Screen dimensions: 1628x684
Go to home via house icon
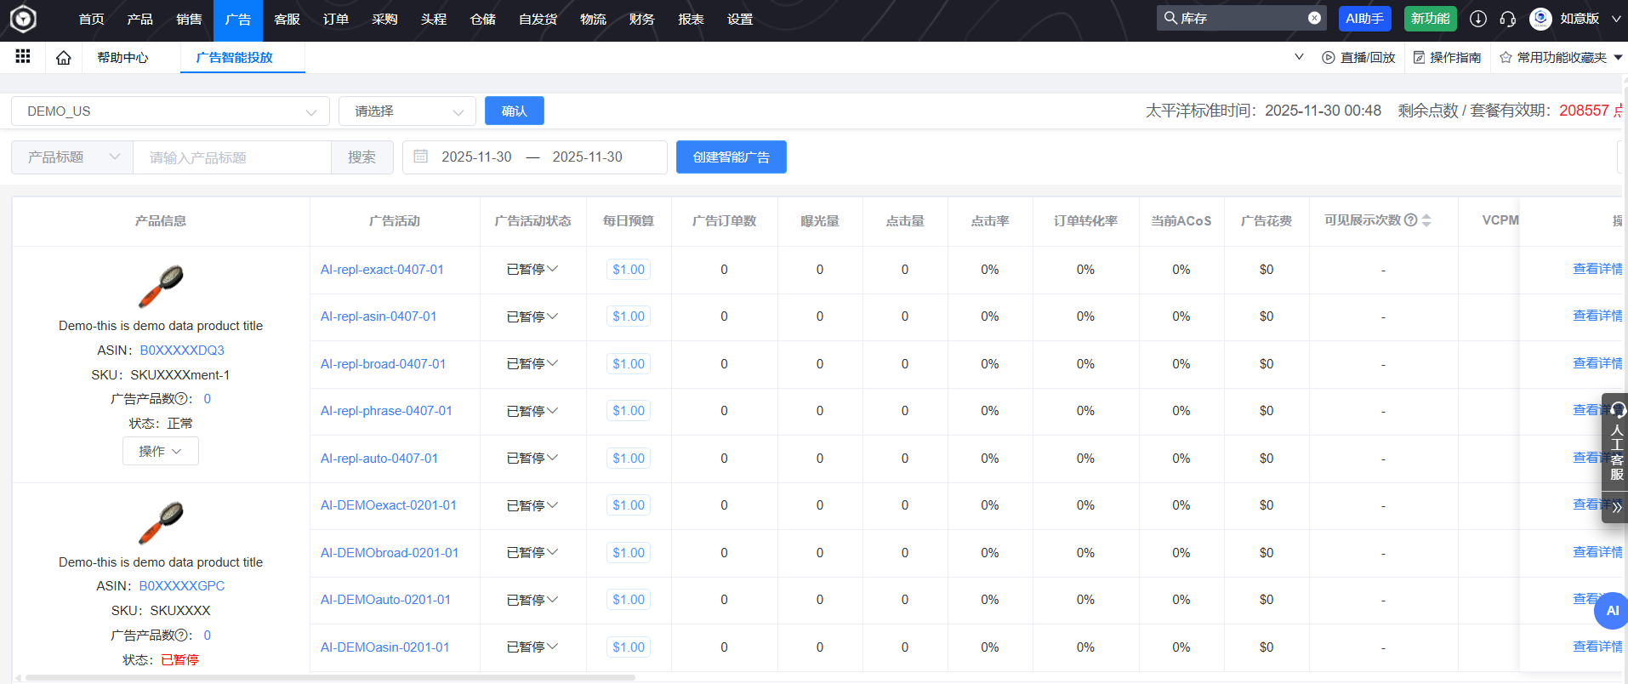[64, 58]
